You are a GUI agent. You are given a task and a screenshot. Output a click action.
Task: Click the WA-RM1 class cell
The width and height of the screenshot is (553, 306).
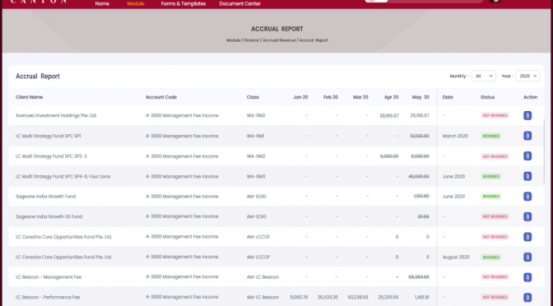[255, 136]
